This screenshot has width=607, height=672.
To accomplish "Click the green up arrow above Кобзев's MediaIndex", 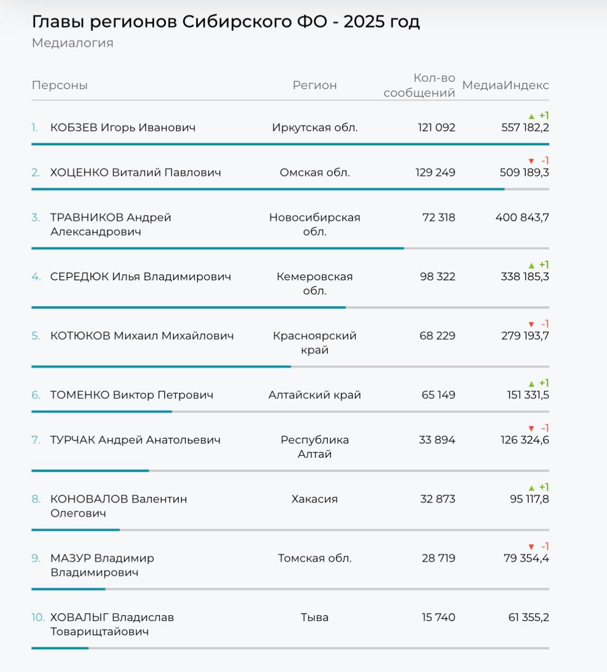I will (531, 116).
